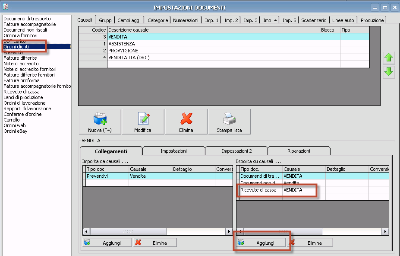400x256 pixels.
Task: Select Documenti non fiscali in the sidebar
Action: [25, 30]
